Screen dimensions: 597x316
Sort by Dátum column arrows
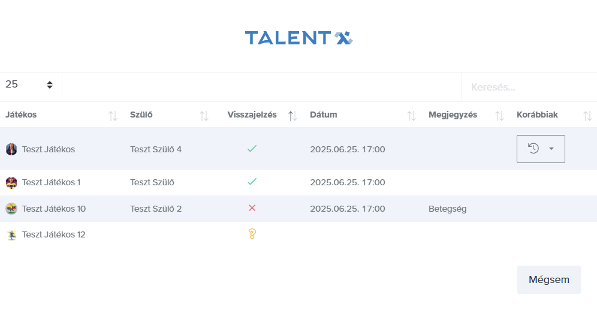tap(411, 116)
